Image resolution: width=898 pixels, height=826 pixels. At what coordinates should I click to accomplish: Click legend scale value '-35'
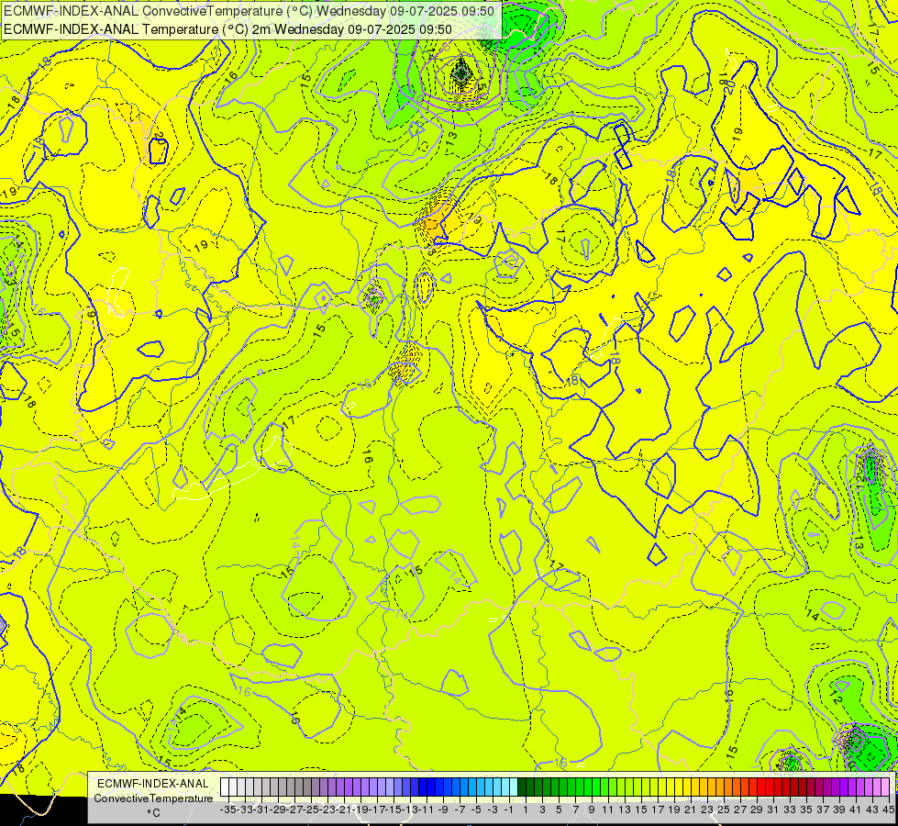(x=228, y=809)
